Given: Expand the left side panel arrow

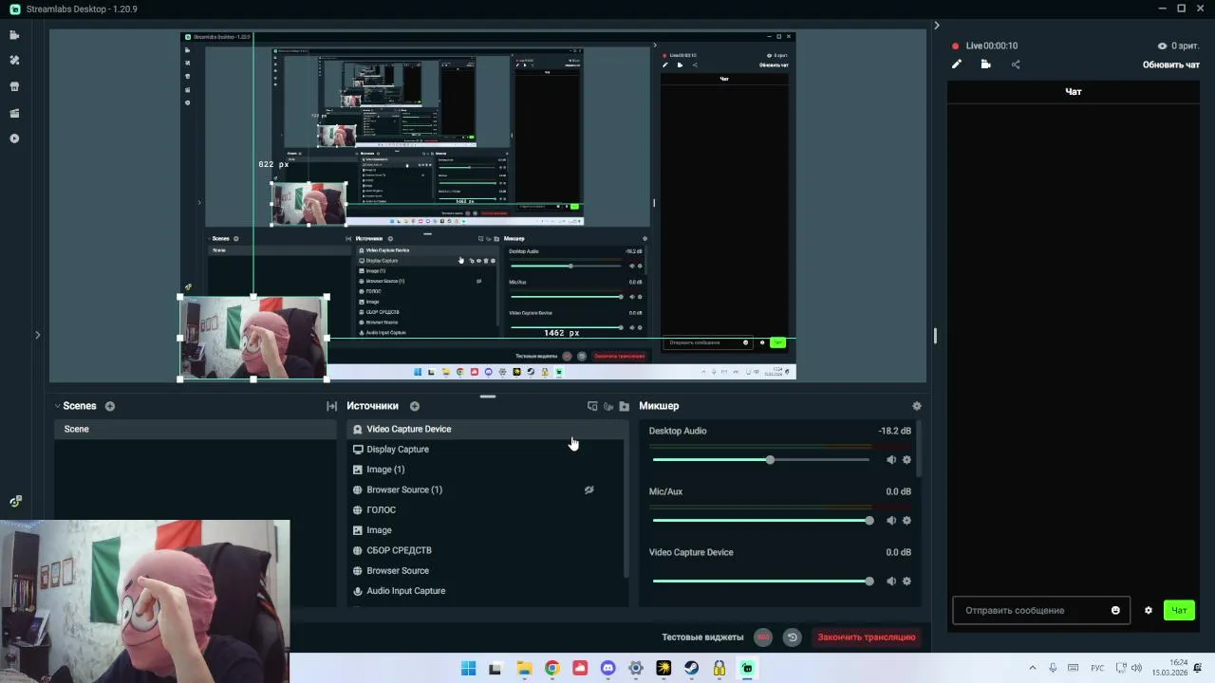Looking at the screenshot, I should click(37, 335).
